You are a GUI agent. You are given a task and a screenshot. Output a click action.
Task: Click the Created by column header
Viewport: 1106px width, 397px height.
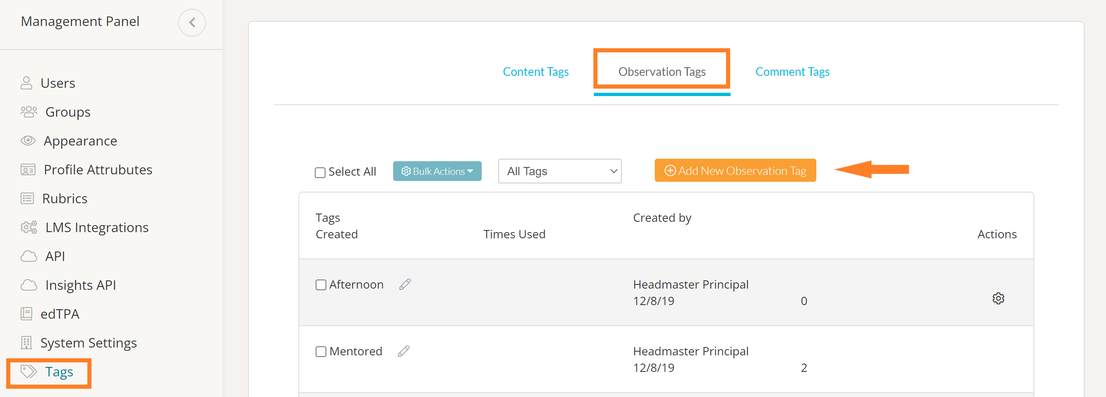click(x=662, y=218)
